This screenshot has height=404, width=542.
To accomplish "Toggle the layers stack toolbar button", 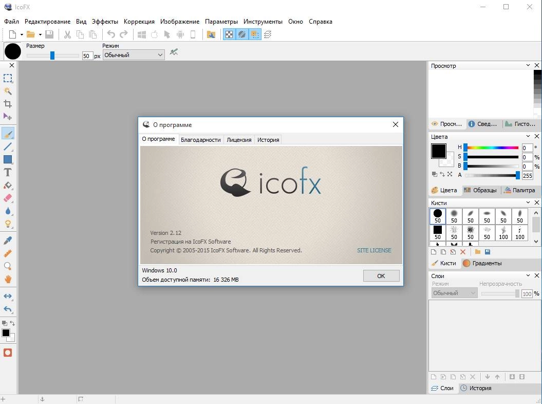I will (268, 34).
